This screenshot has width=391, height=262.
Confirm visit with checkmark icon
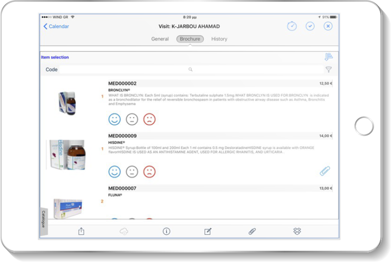[x=310, y=26]
